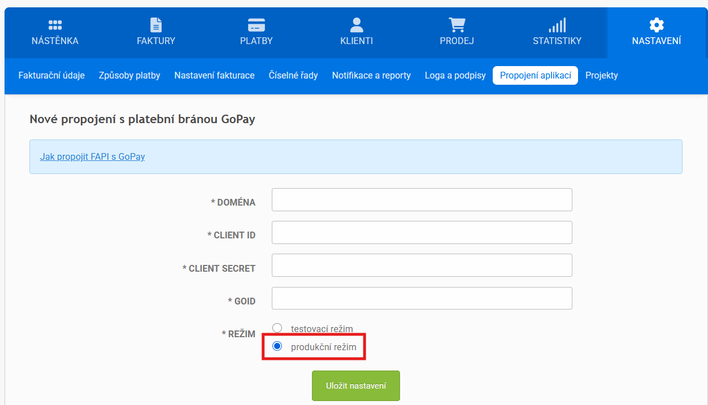Click the Nástěnka dashboard grid icon
The height and width of the screenshot is (405, 708).
click(x=55, y=25)
